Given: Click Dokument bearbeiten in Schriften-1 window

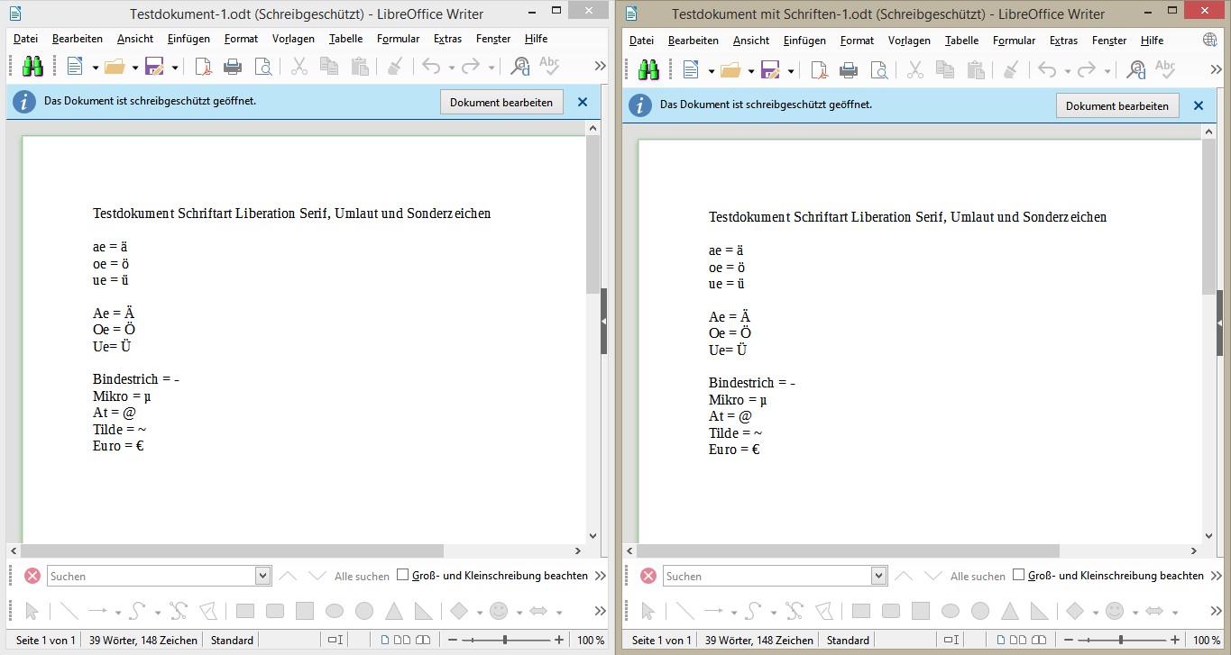Looking at the screenshot, I should click(1117, 105).
